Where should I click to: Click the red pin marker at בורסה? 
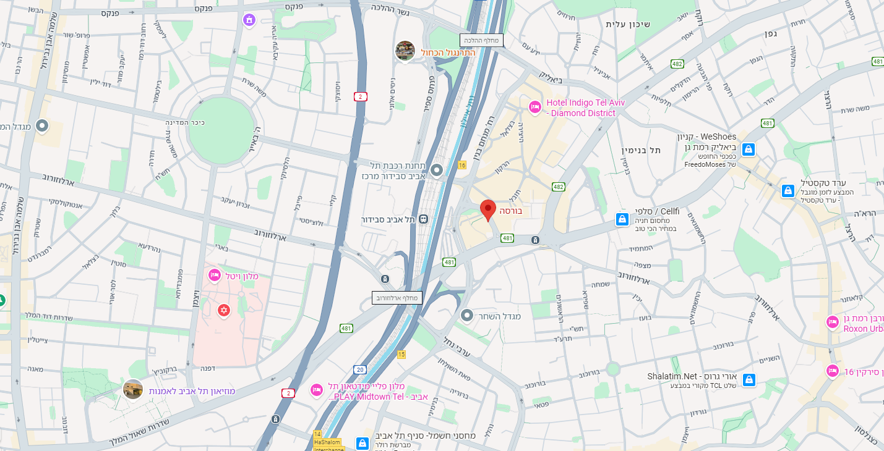(x=488, y=211)
